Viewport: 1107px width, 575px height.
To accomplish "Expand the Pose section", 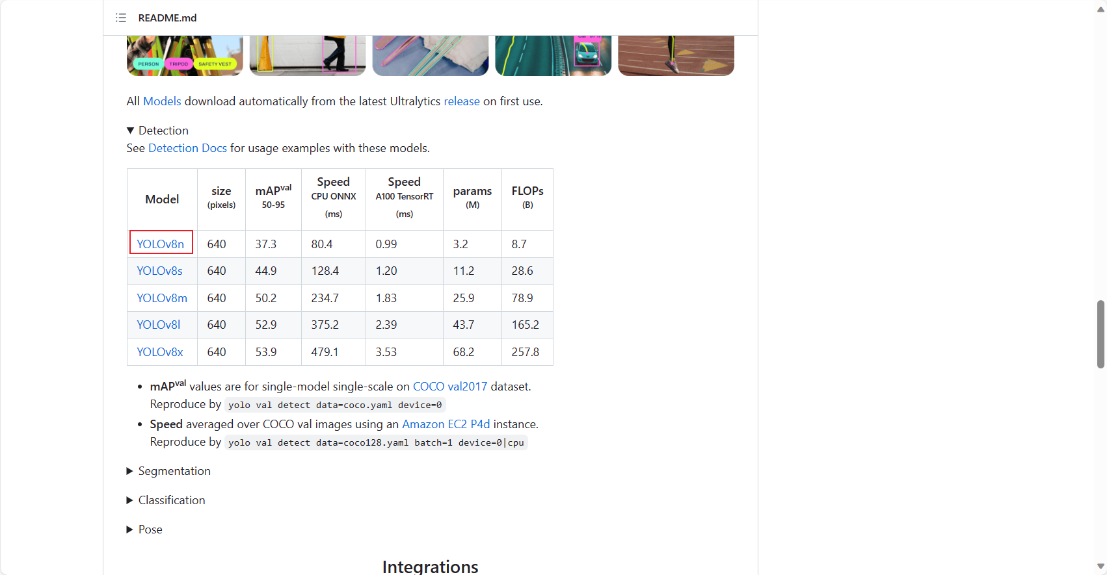I will (144, 530).
